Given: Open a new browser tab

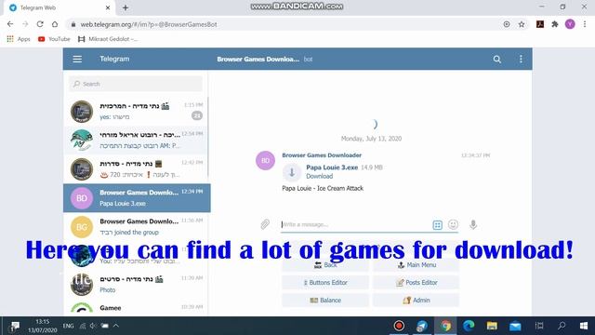Looking at the screenshot, I should tap(126, 7).
